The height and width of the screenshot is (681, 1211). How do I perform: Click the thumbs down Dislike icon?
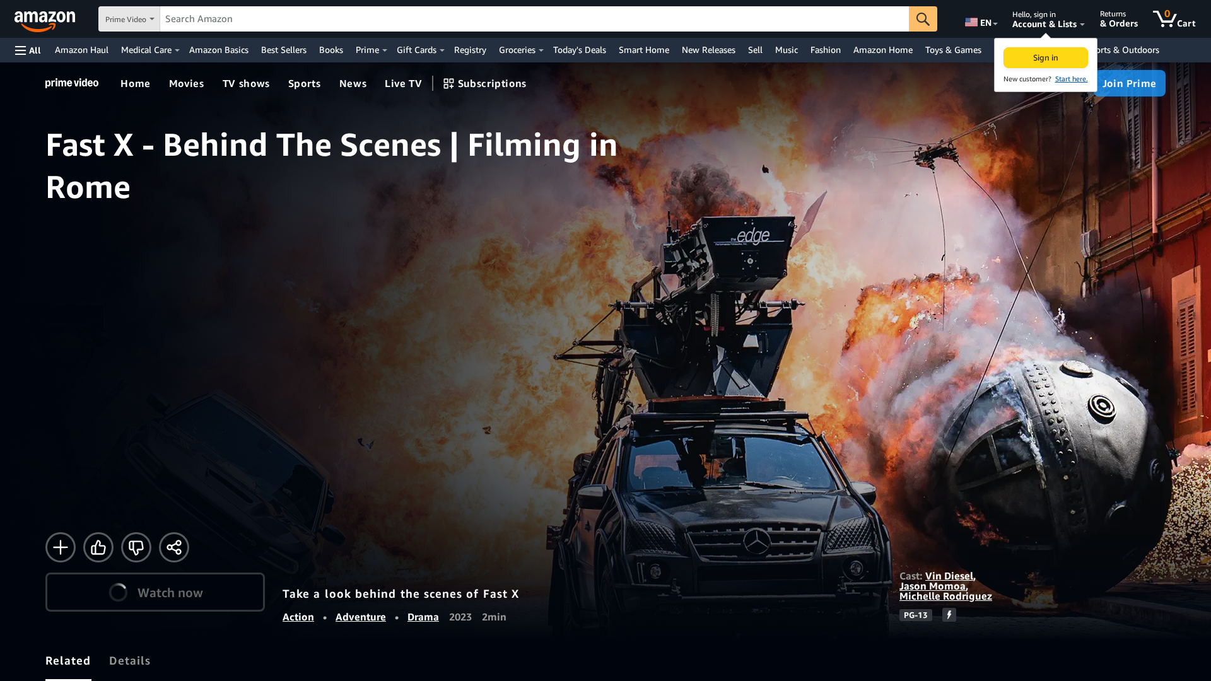coord(136,547)
